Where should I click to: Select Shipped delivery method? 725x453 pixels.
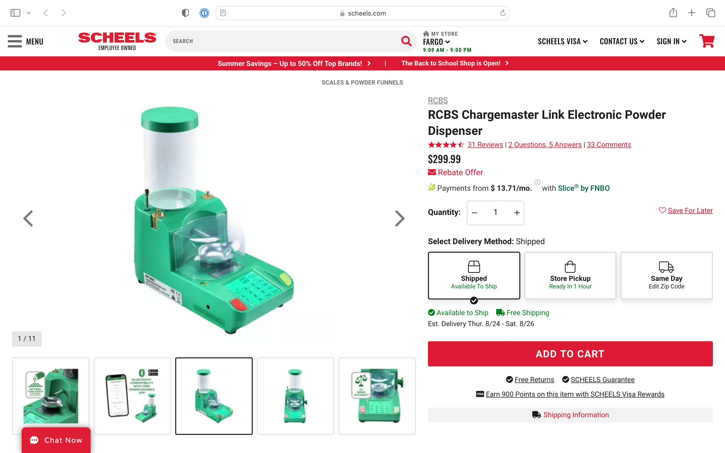click(x=474, y=275)
